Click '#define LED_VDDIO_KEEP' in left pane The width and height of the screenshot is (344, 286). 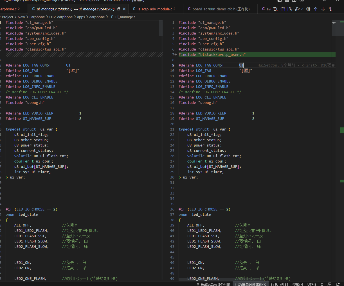click(29, 113)
